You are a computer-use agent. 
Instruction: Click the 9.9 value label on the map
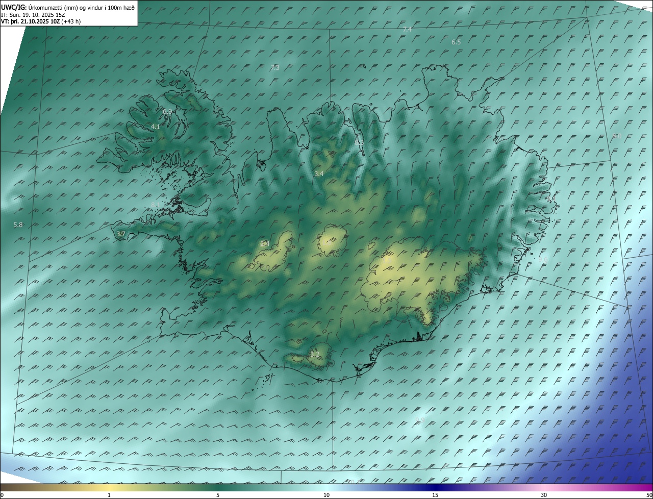coord(420,419)
